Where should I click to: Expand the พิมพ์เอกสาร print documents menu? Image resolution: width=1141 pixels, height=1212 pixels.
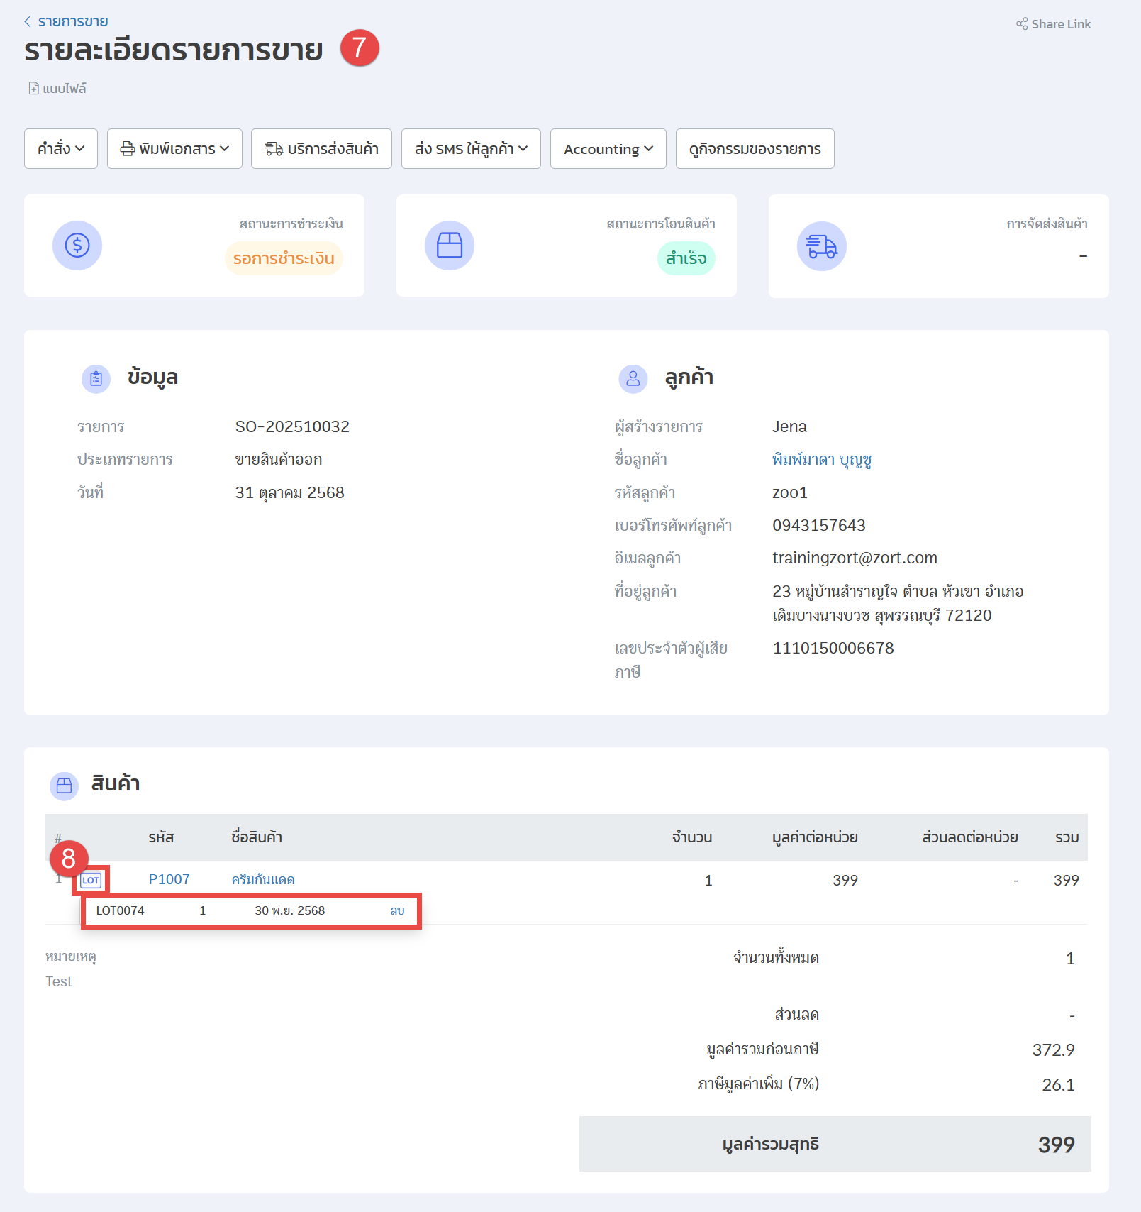(174, 149)
